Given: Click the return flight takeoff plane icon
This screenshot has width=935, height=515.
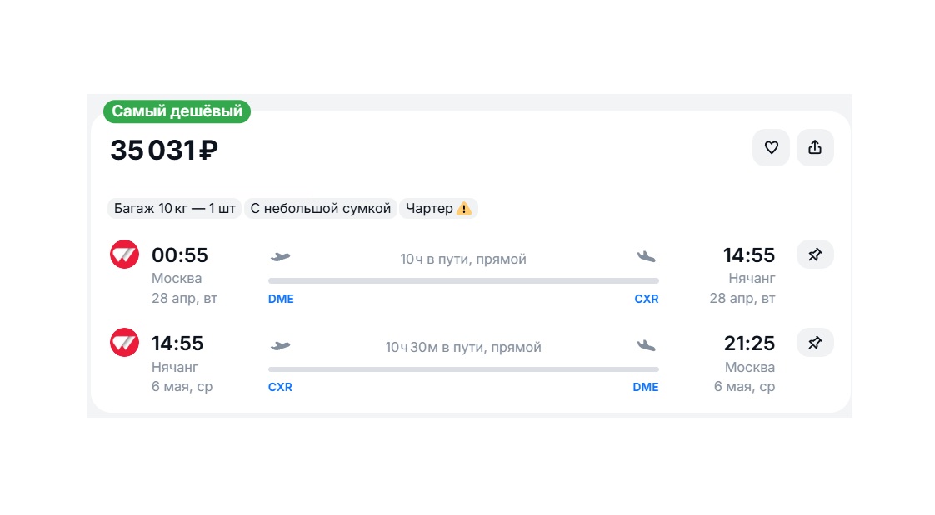Looking at the screenshot, I should click(281, 345).
